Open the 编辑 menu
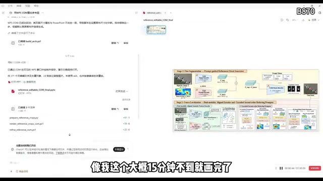Image resolution: width=323 pixels, height=181 pixels. click(19, 6)
